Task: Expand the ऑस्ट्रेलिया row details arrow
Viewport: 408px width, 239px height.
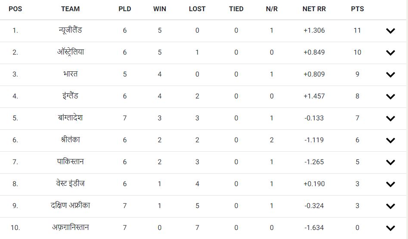Action: pos(390,52)
